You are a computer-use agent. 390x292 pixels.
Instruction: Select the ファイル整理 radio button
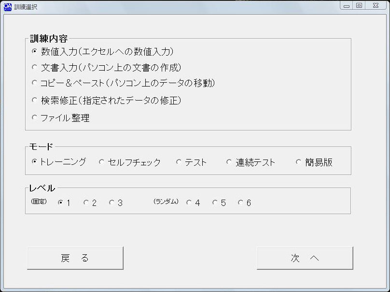coord(60,118)
